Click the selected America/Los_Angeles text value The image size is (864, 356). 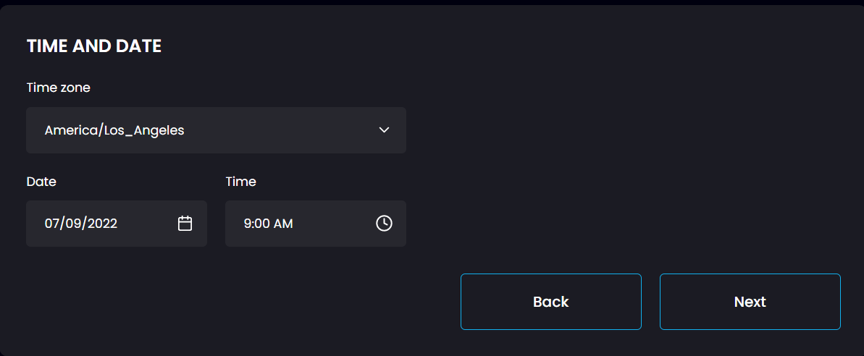click(114, 130)
